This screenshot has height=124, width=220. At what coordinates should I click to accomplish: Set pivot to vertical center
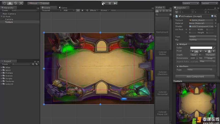(209, 51)
